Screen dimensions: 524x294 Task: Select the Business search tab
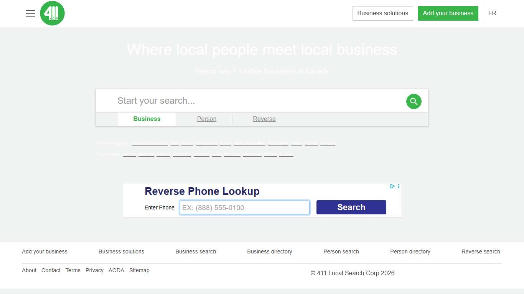tap(147, 119)
